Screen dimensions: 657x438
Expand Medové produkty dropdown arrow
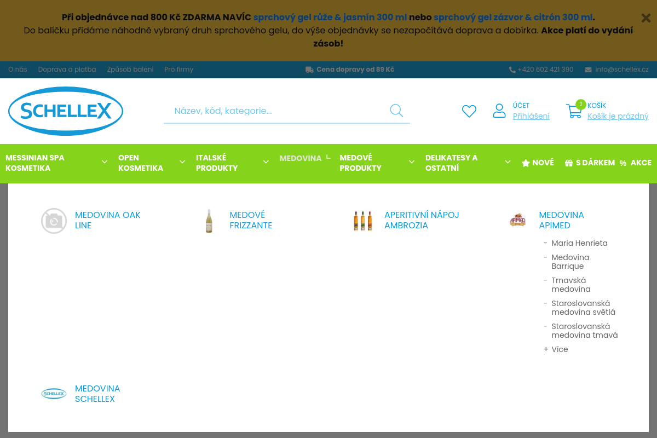click(412, 162)
